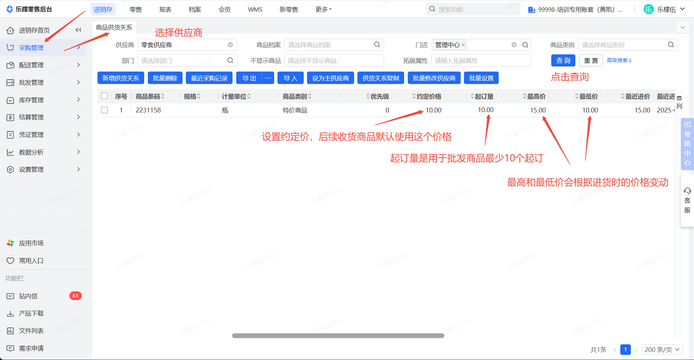Image resolution: width=694 pixels, height=360 pixels.
Task: Switch to the 会员 top menu
Action: [225, 9]
